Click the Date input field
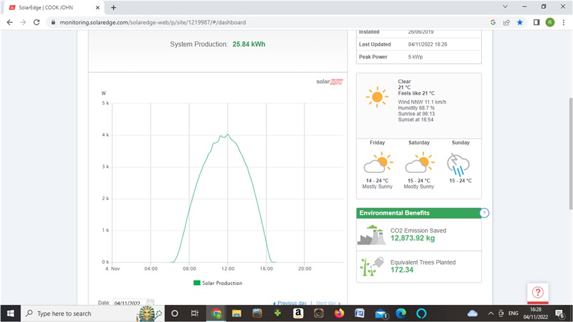 coord(129,303)
